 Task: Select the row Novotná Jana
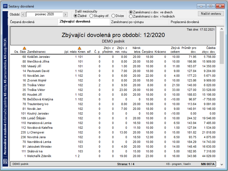tap(113, 137)
